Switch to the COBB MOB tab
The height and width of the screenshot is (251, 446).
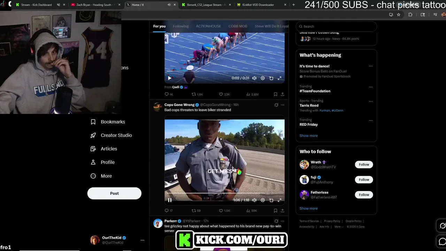(238, 26)
